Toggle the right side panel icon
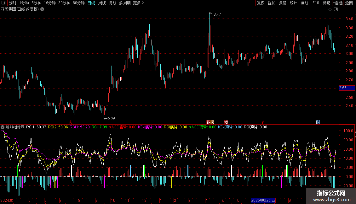The image size is (356, 204). 336,9
